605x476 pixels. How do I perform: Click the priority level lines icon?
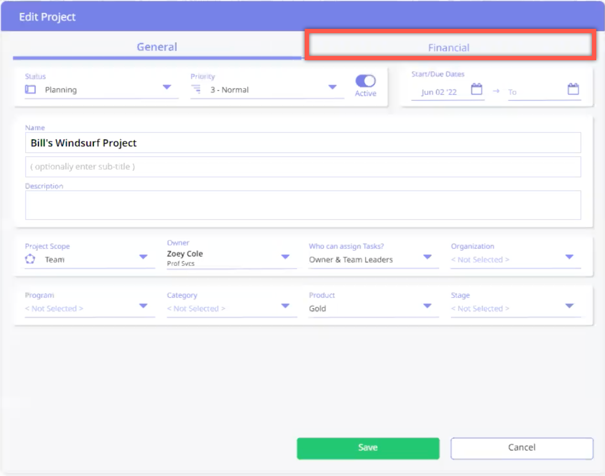pyautogui.click(x=196, y=90)
